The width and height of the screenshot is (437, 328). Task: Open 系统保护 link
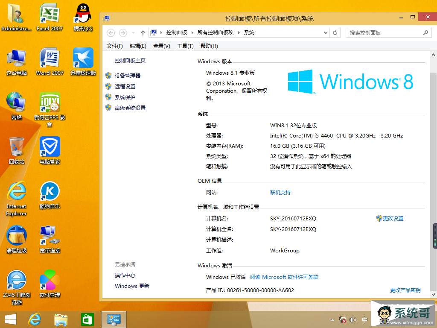[125, 97]
